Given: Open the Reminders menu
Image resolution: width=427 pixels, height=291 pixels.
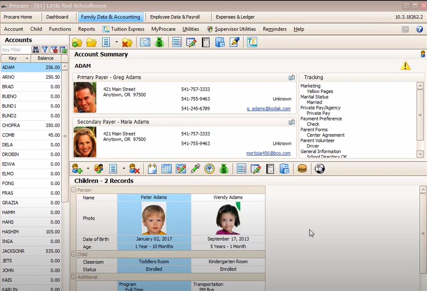Looking at the screenshot, I should 274,29.
